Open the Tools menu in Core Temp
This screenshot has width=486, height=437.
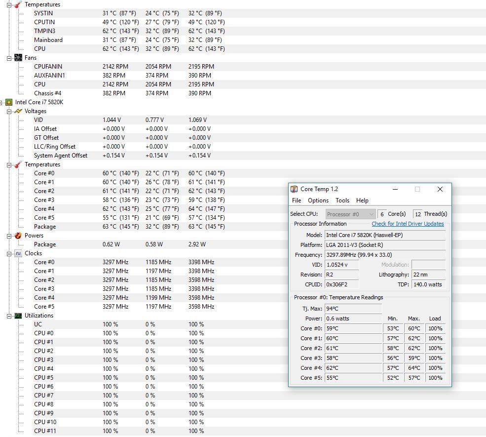[x=342, y=200]
